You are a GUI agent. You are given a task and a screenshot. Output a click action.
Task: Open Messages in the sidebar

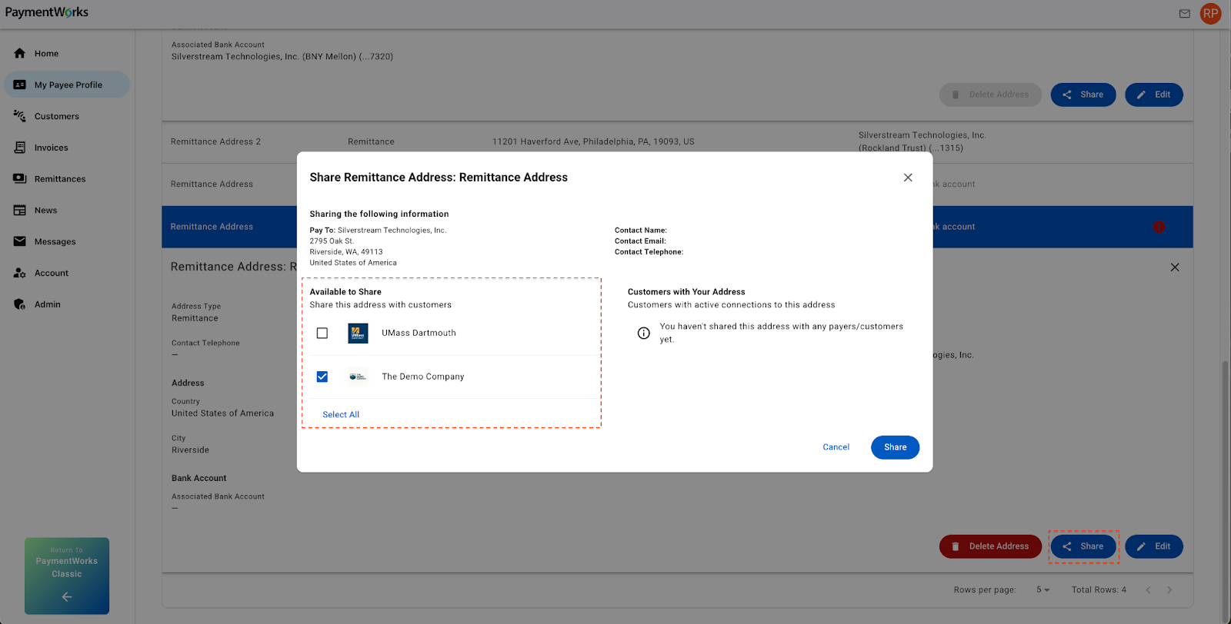pyautogui.click(x=66, y=241)
